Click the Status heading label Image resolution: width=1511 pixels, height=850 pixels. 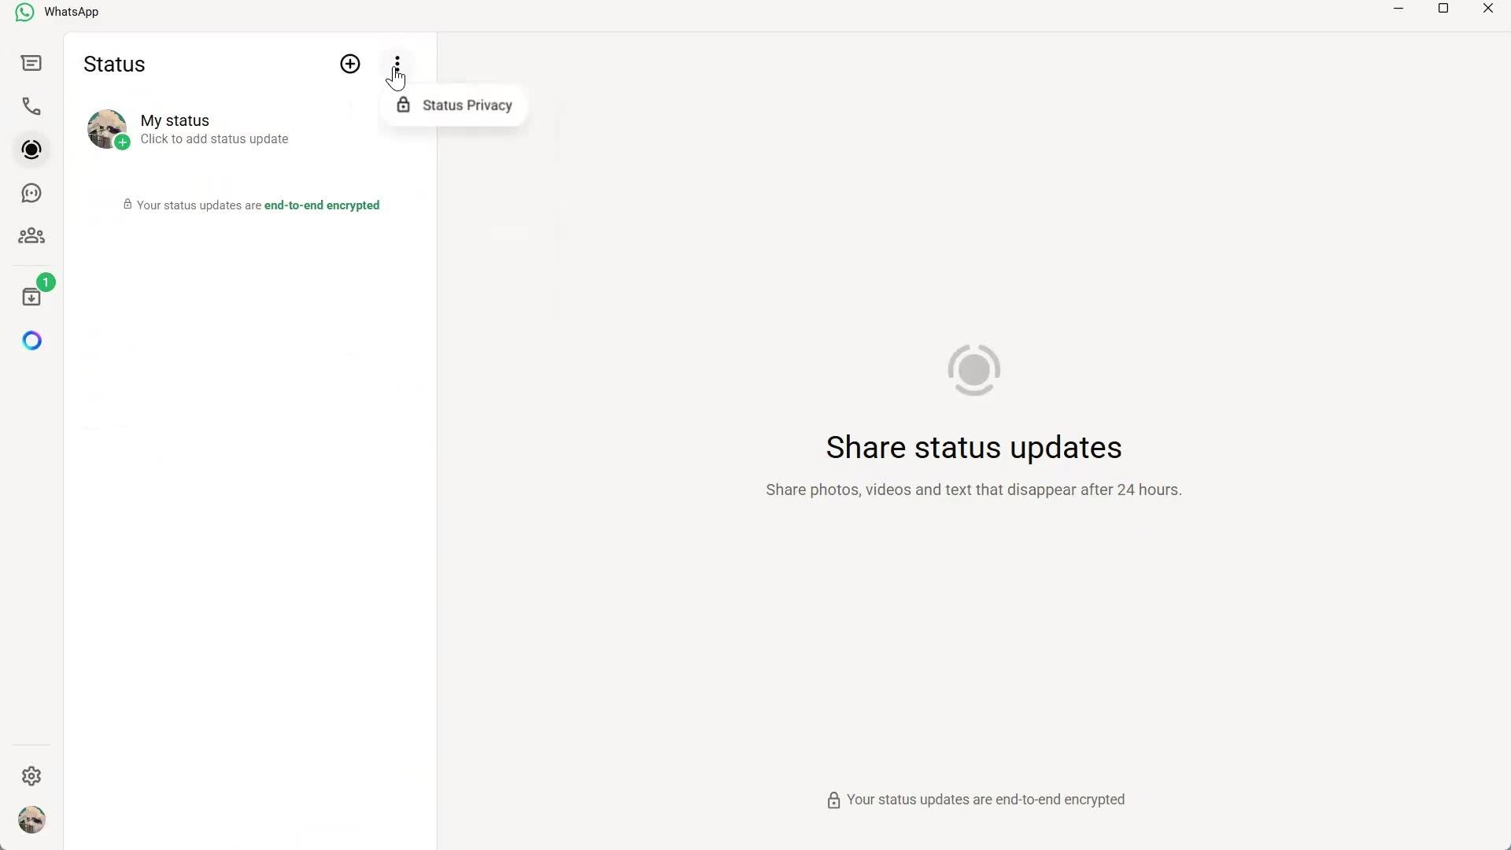(114, 64)
